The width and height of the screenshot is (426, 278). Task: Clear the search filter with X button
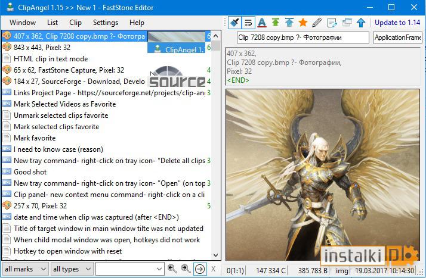point(213,269)
